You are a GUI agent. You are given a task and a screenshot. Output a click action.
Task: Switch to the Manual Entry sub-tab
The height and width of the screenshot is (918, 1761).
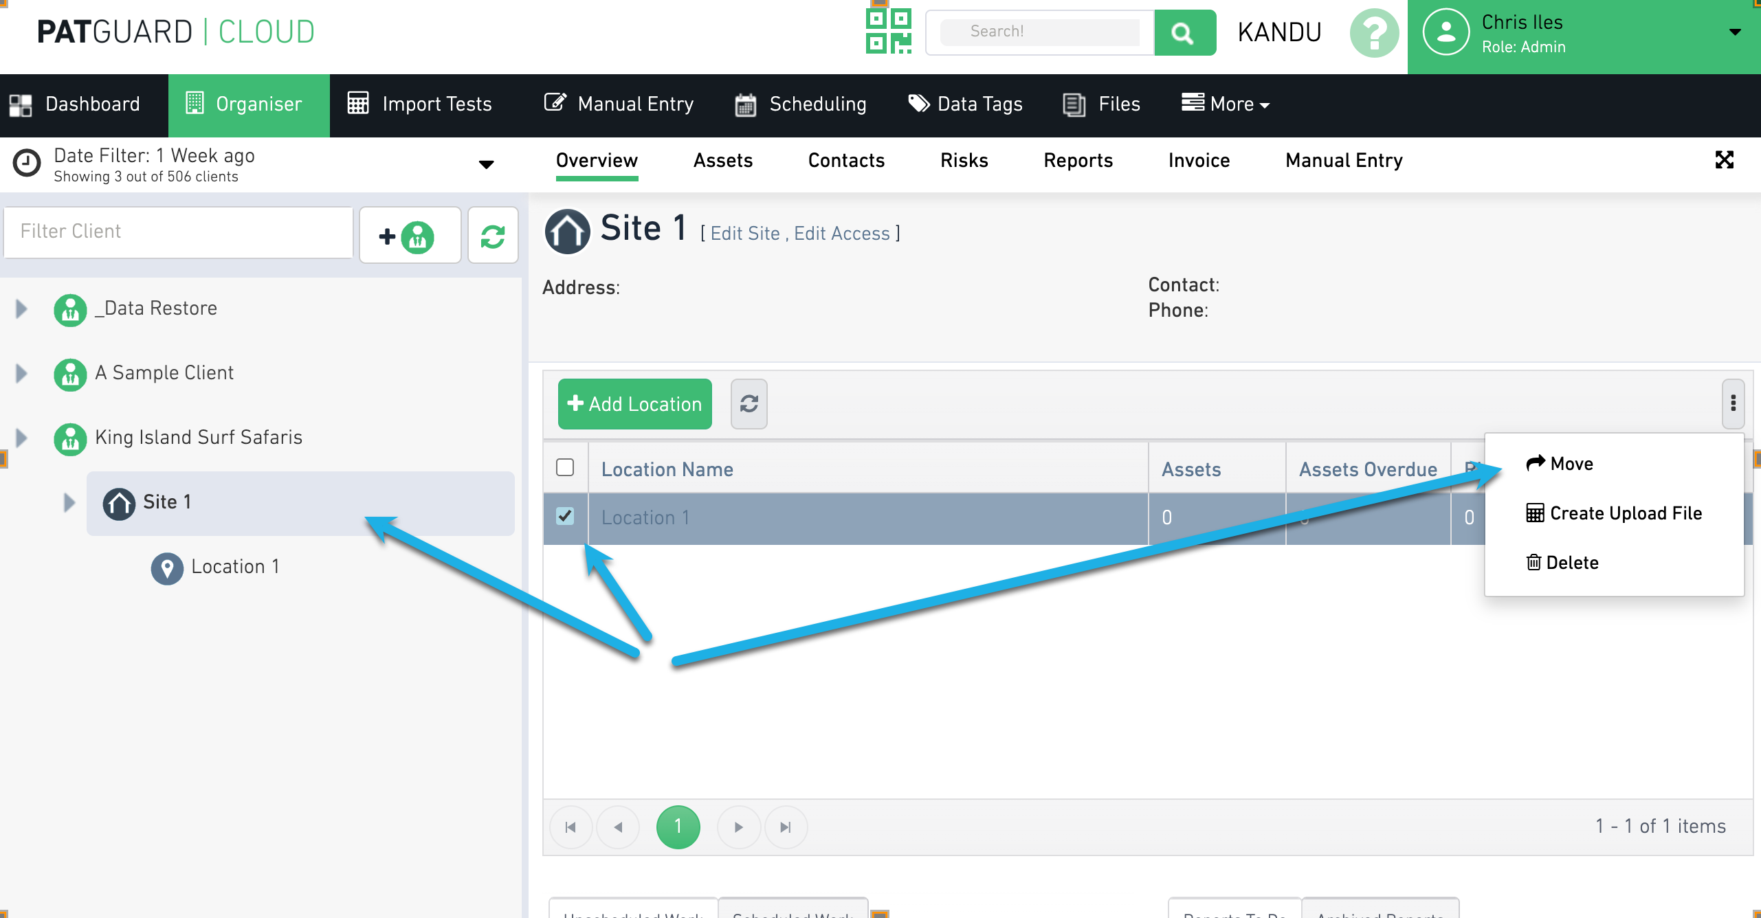point(1344,161)
